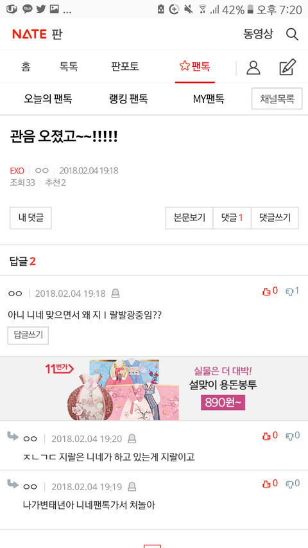The width and height of the screenshot is (308, 548).
Task: Report the 19:20 nested reply
Action: click(132, 439)
